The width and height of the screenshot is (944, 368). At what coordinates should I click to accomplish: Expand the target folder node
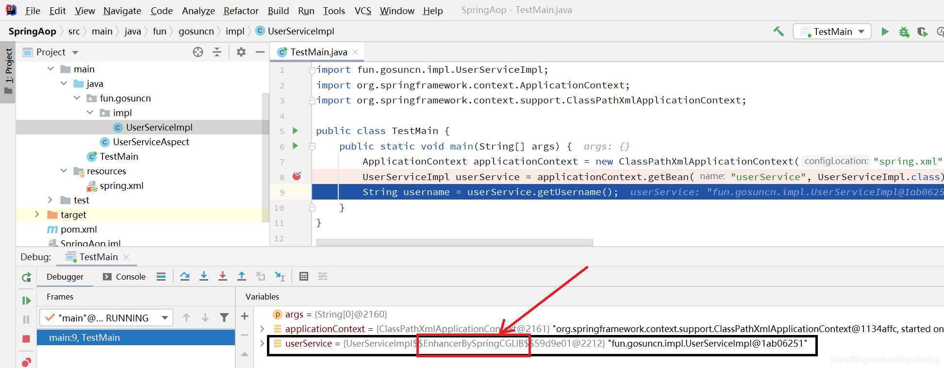[x=37, y=215]
